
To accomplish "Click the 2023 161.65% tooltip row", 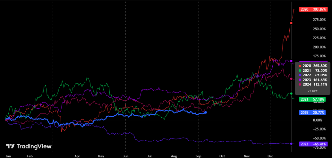I will pyautogui.click(x=312, y=80).
